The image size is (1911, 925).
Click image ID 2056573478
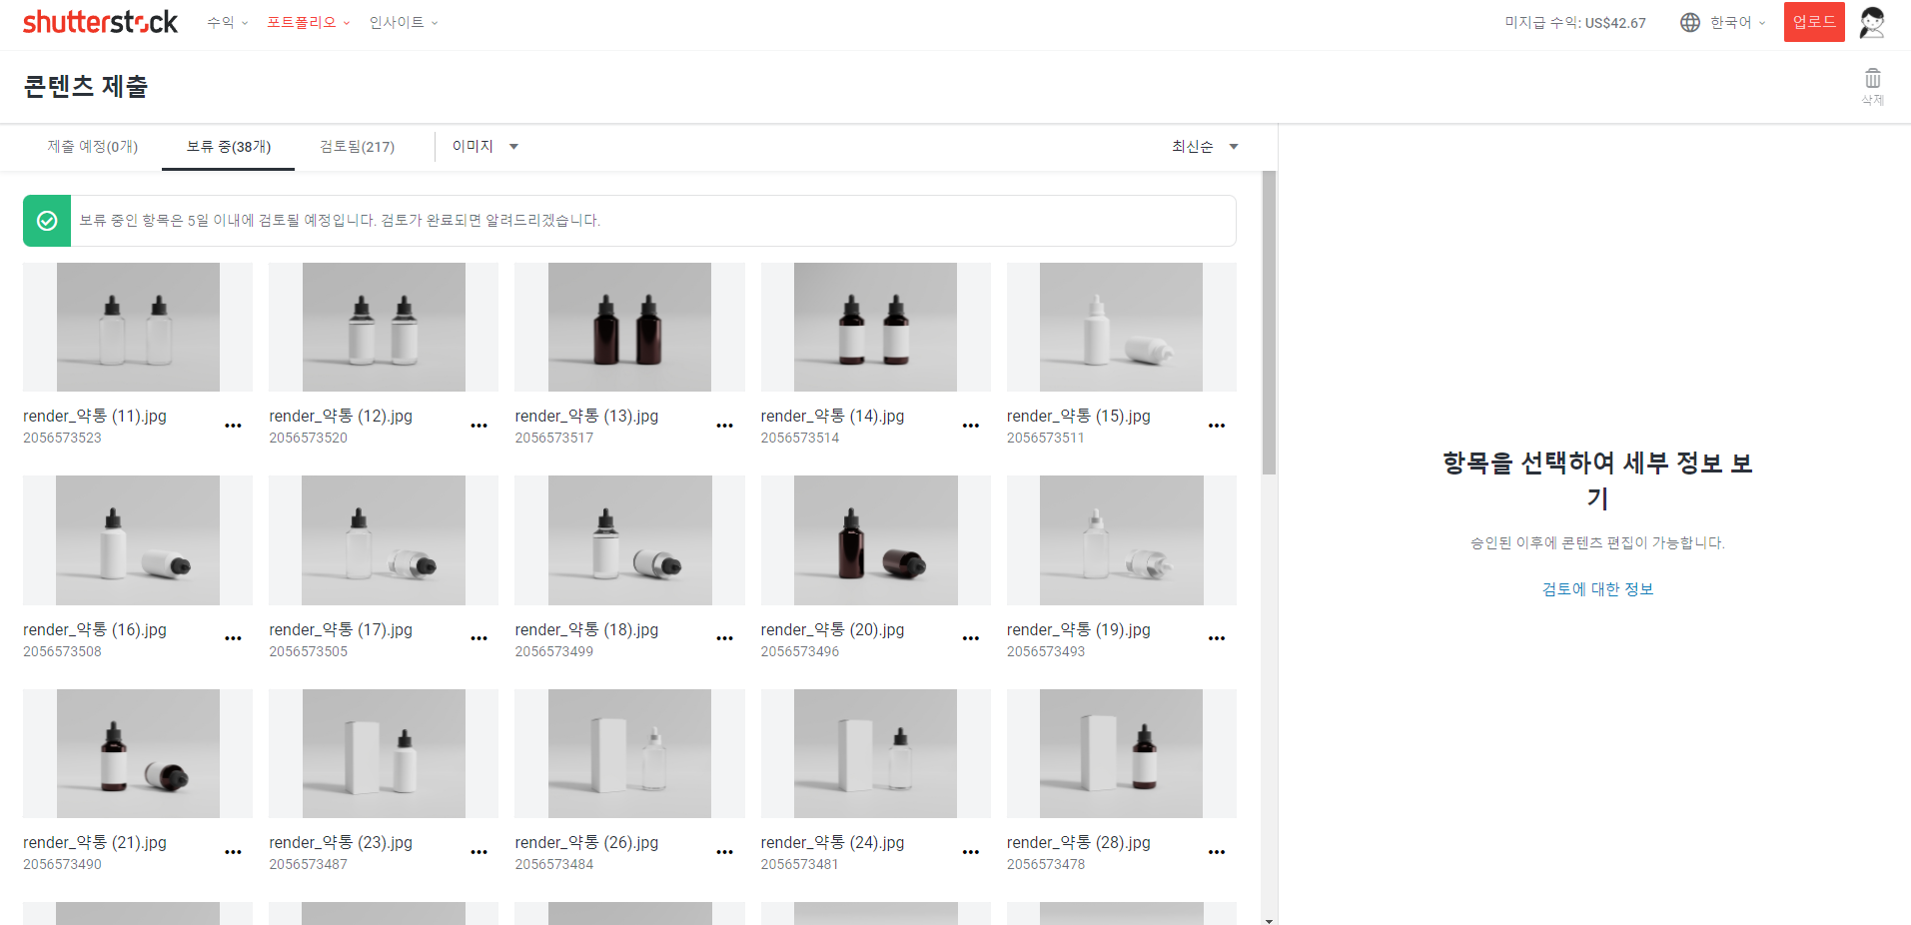pos(1046,864)
